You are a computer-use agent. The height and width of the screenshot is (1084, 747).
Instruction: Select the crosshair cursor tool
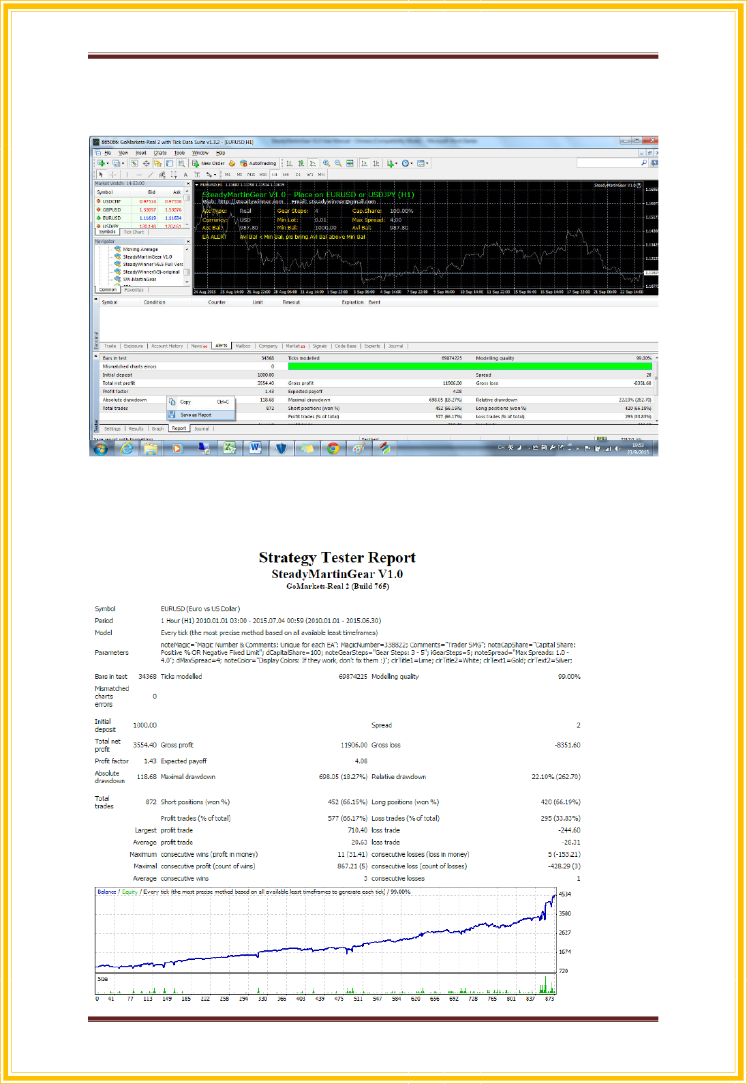pyautogui.click(x=112, y=175)
